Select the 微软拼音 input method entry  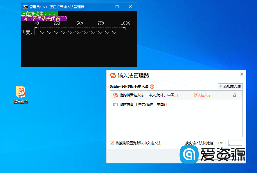pyautogui.click(x=145, y=104)
